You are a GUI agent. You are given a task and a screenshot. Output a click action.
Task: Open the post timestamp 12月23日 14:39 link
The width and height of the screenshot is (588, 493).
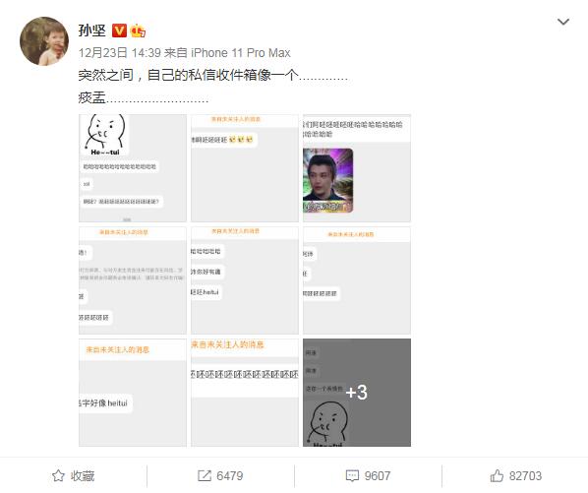[x=120, y=53]
